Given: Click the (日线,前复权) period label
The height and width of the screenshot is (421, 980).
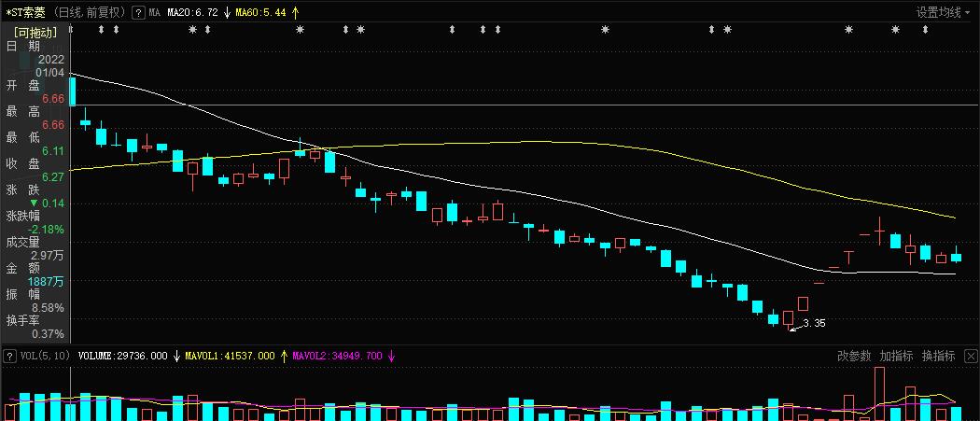Looking at the screenshot, I should tap(90, 12).
